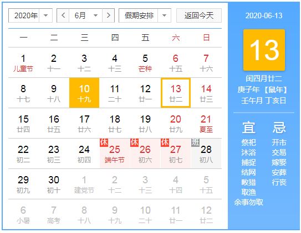The image size is (301, 233).
Task: Go to previous month arrow
Action: click(63, 15)
